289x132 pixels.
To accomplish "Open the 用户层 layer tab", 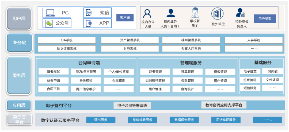I will tap(19, 18).
